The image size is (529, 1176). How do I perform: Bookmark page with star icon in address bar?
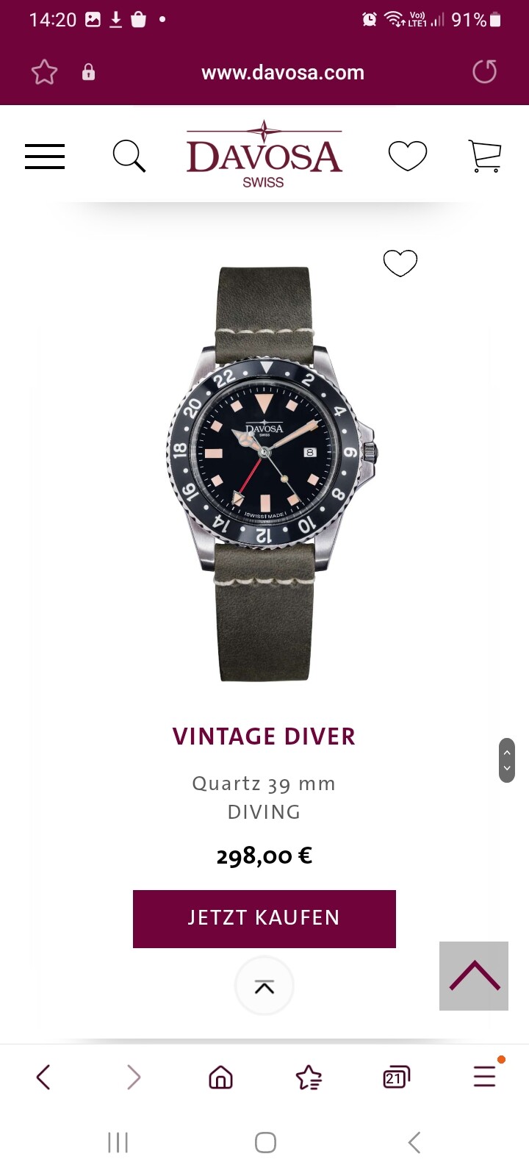pos(44,72)
